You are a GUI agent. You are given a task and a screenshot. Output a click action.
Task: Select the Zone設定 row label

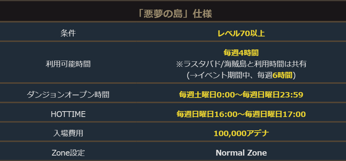tap(68, 153)
